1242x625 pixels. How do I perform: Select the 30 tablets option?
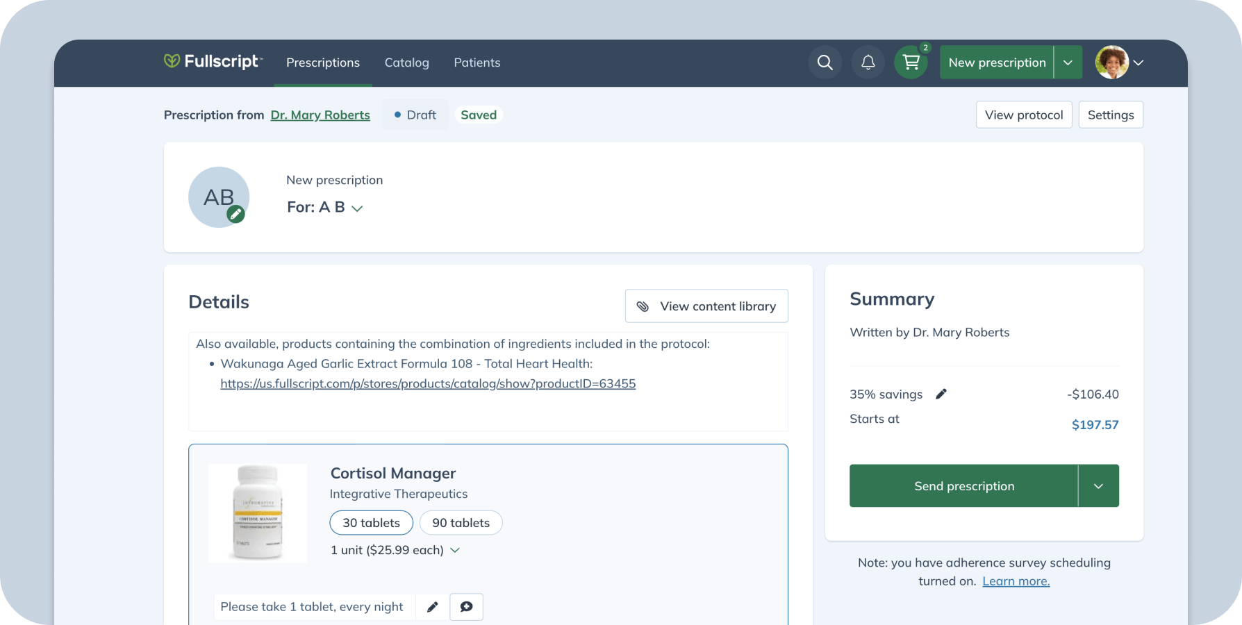[371, 523]
